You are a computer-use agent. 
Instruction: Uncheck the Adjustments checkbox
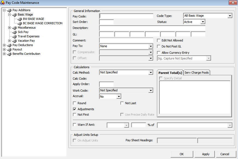[x=75, y=109]
